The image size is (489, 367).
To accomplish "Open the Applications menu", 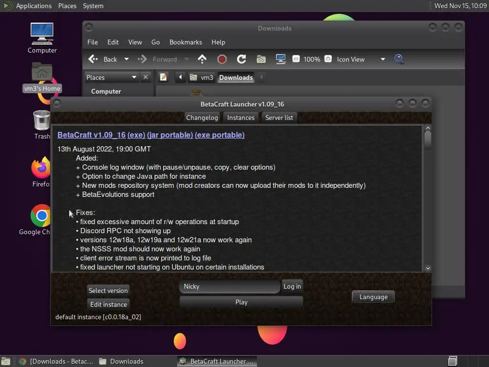I will point(28,6).
